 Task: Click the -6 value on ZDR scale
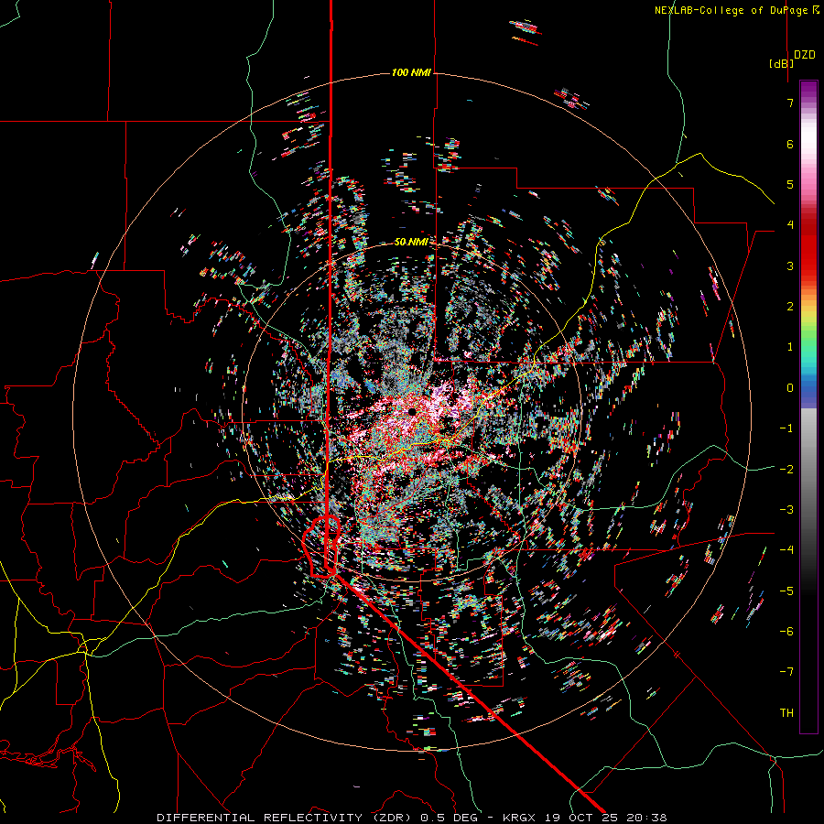click(x=786, y=632)
